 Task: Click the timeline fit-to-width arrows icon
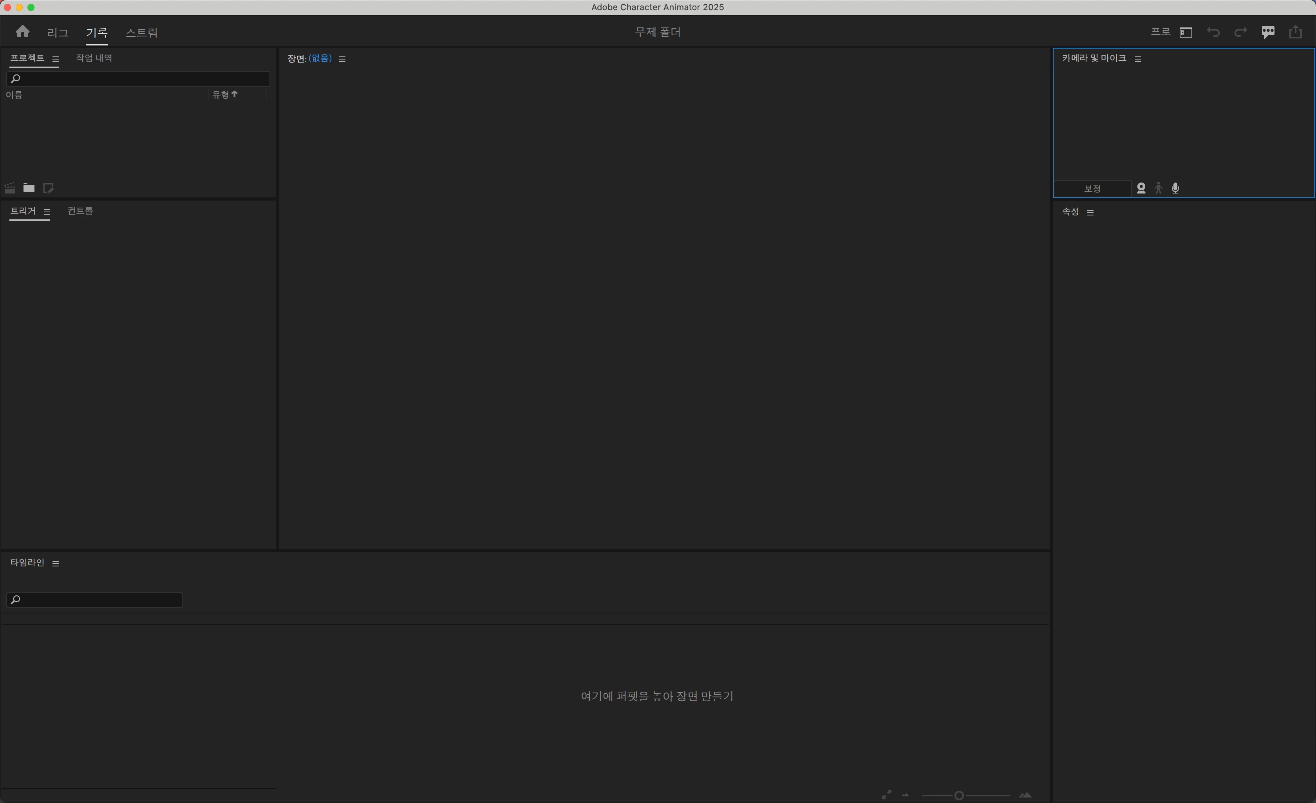point(887,794)
